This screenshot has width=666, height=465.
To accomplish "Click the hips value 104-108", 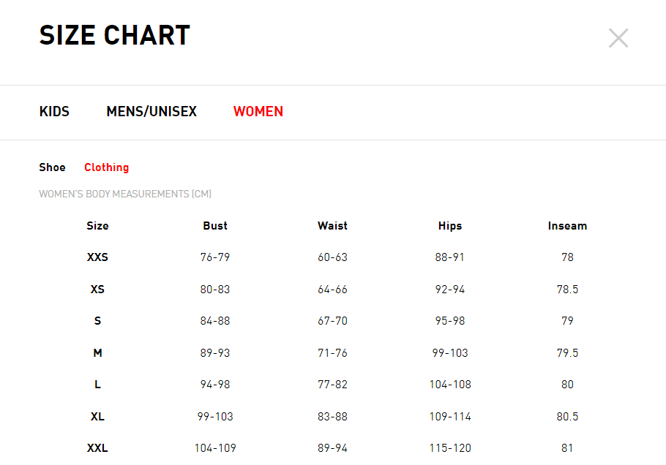I will (x=450, y=385).
